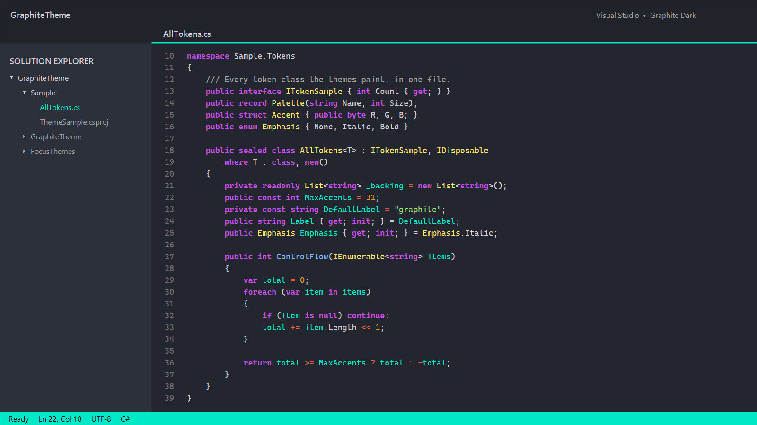Screen dimensions: 757x425
Task: Click UTF-8 encoding in status bar
Action: click(101, 419)
